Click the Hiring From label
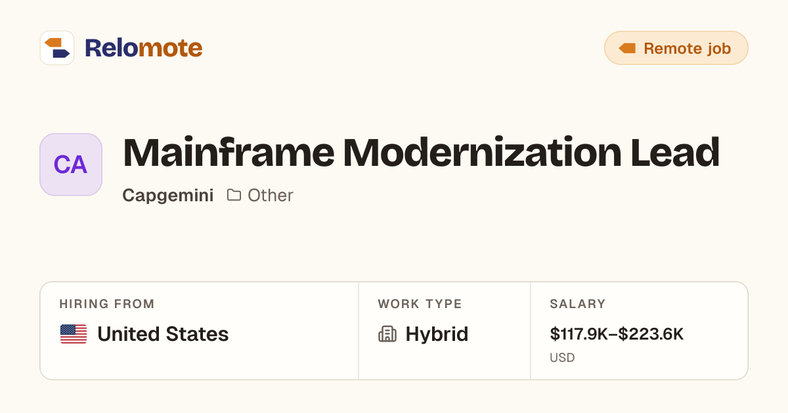 (x=107, y=304)
